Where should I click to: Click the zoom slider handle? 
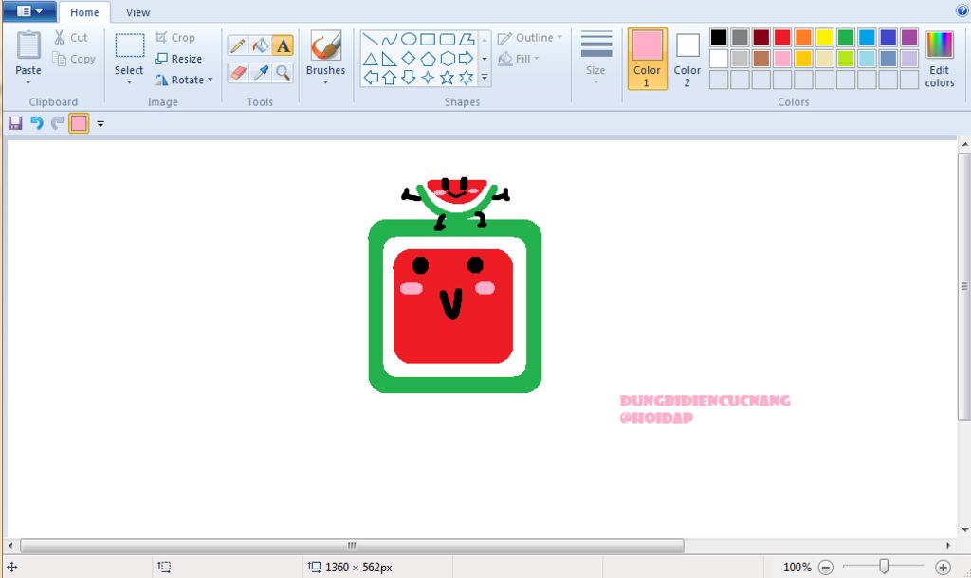click(885, 567)
